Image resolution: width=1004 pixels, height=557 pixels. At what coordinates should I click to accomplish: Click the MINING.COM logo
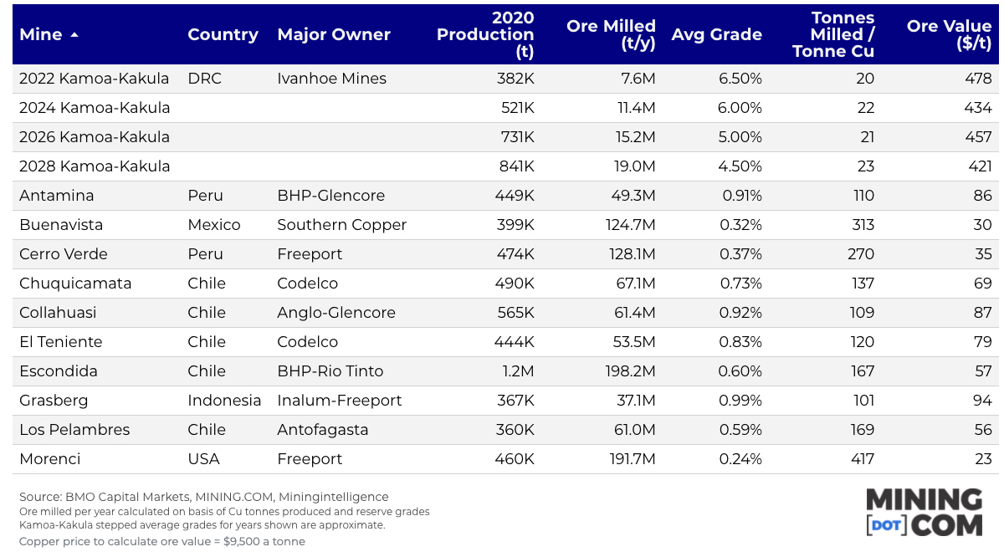(x=924, y=512)
